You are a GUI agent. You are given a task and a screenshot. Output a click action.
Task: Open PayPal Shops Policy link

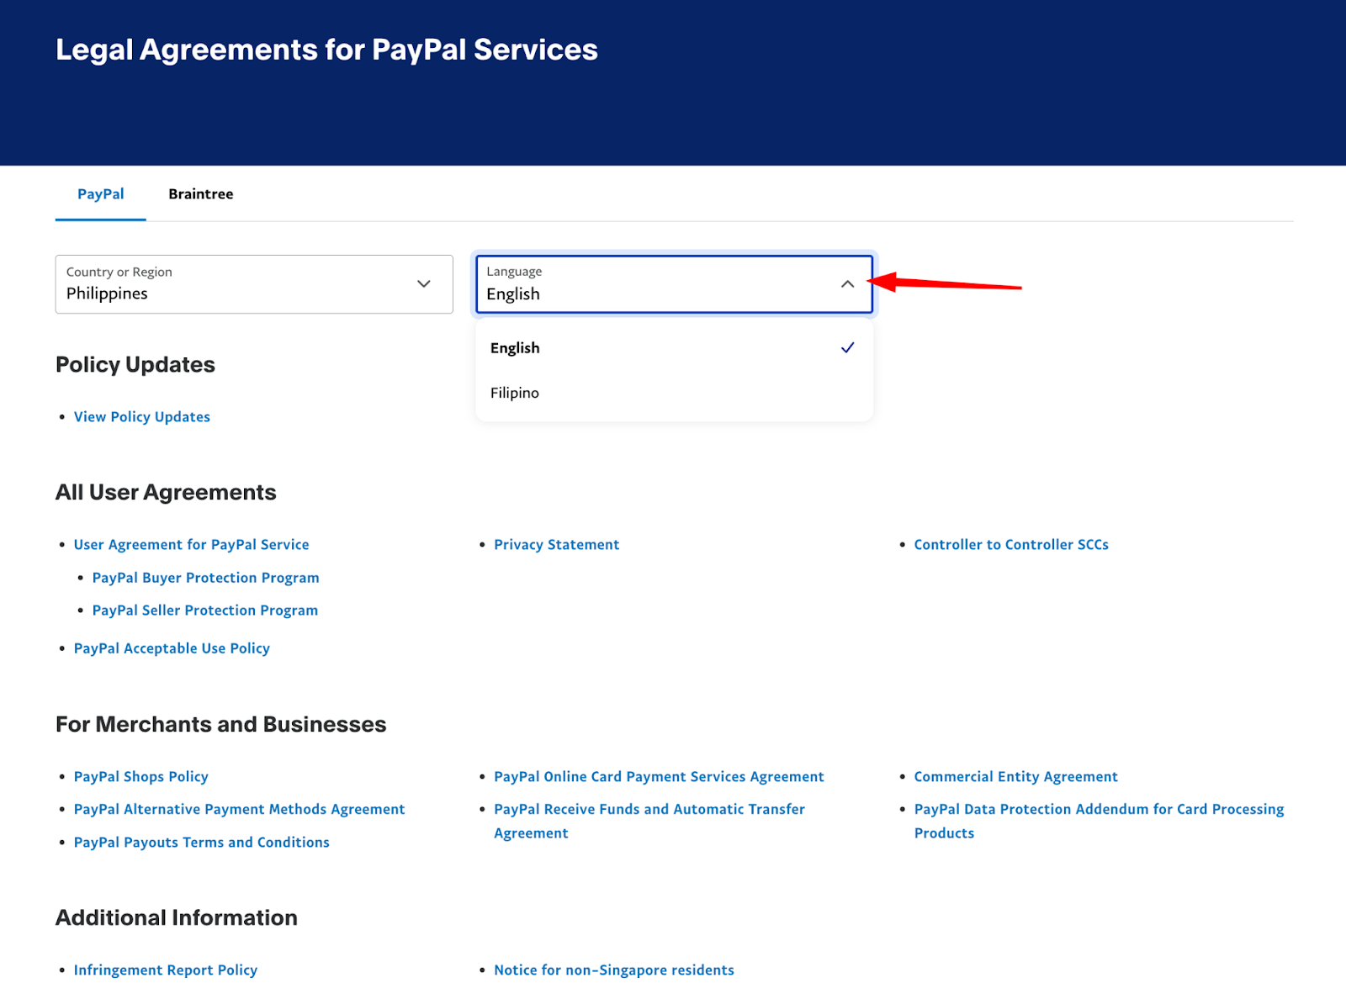pos(141,777)
